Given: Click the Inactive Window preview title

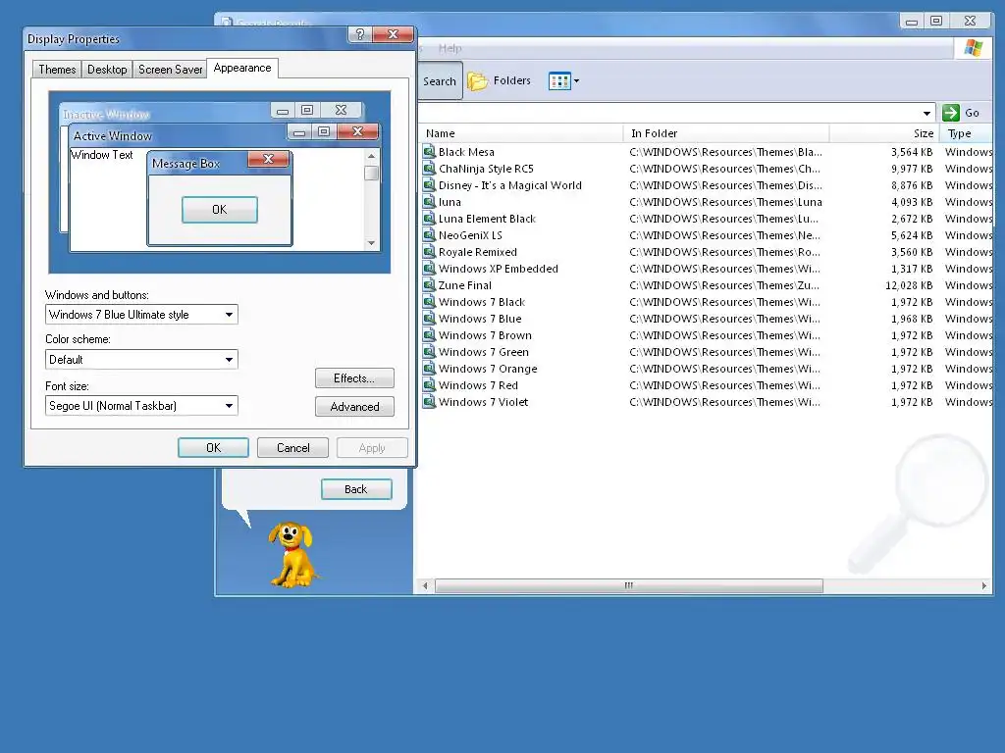Looking at the screenshot, I should 106,115.
